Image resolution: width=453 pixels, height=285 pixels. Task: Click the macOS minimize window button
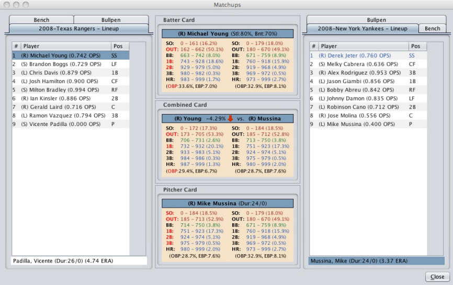click(16, 5)
